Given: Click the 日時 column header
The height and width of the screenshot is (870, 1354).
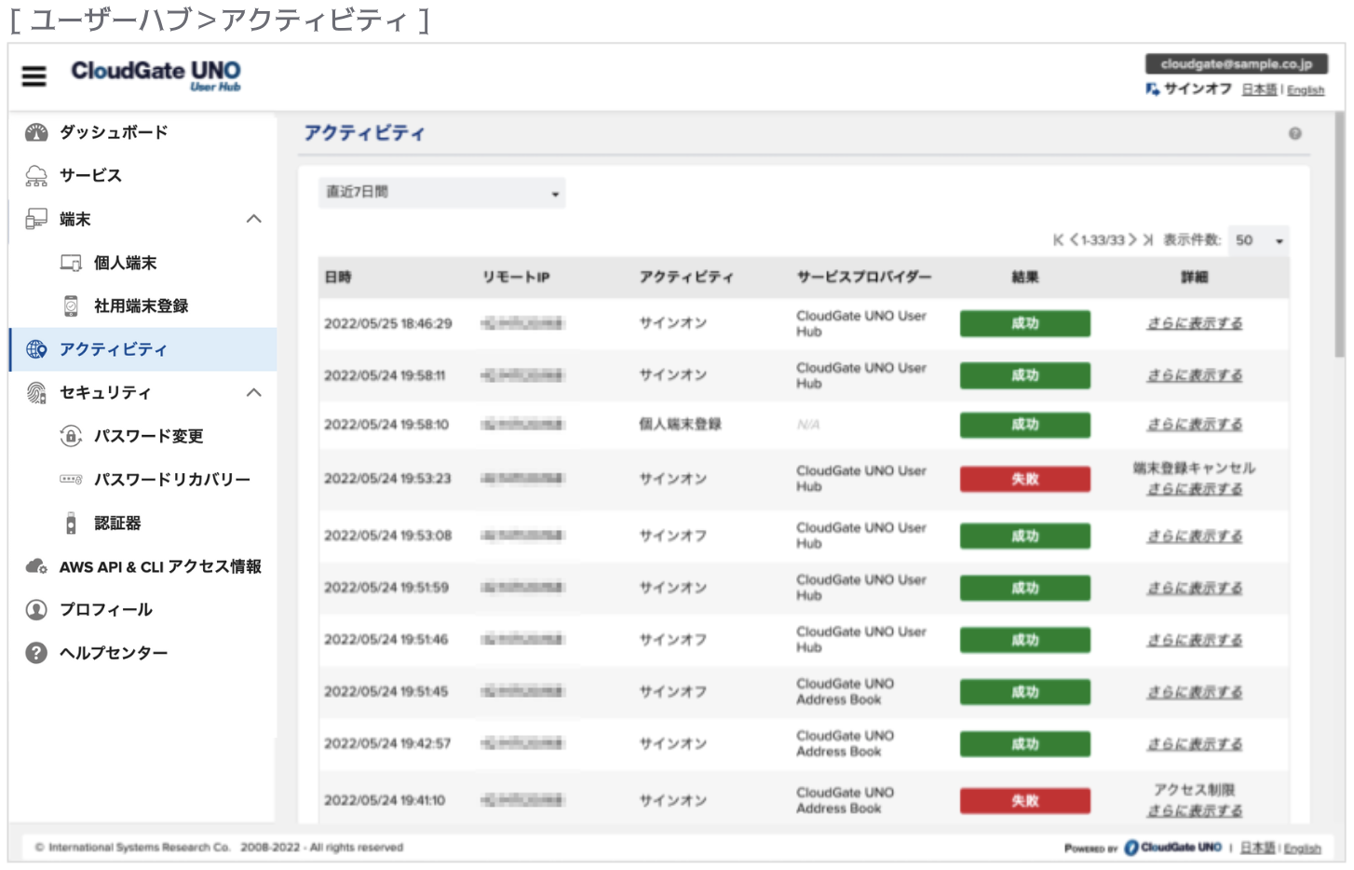Looking at the screenshot, I should (338, 278).
